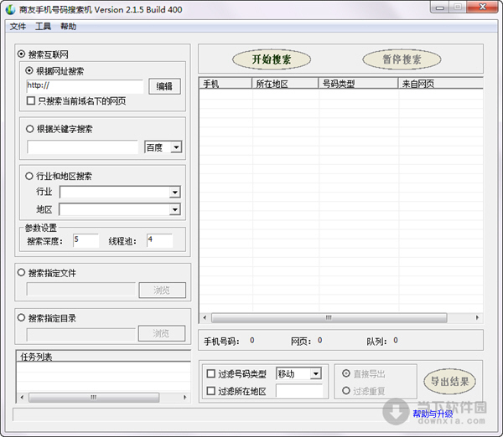This screenshot has width=503, height=437.
Task: Click the app icon in title bar
Action: click(10, 8)
